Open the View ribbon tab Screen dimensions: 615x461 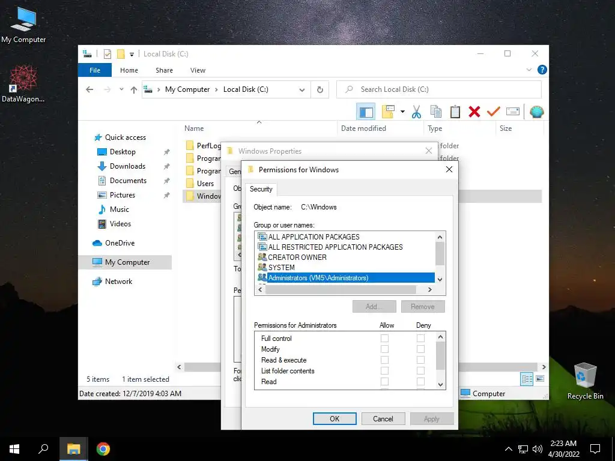(x=198, y=70)
